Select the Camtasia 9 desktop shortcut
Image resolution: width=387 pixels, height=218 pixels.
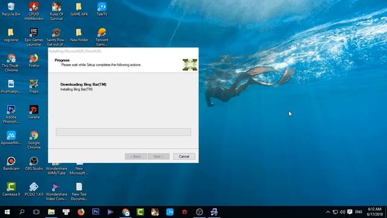(x=11, y=190)
